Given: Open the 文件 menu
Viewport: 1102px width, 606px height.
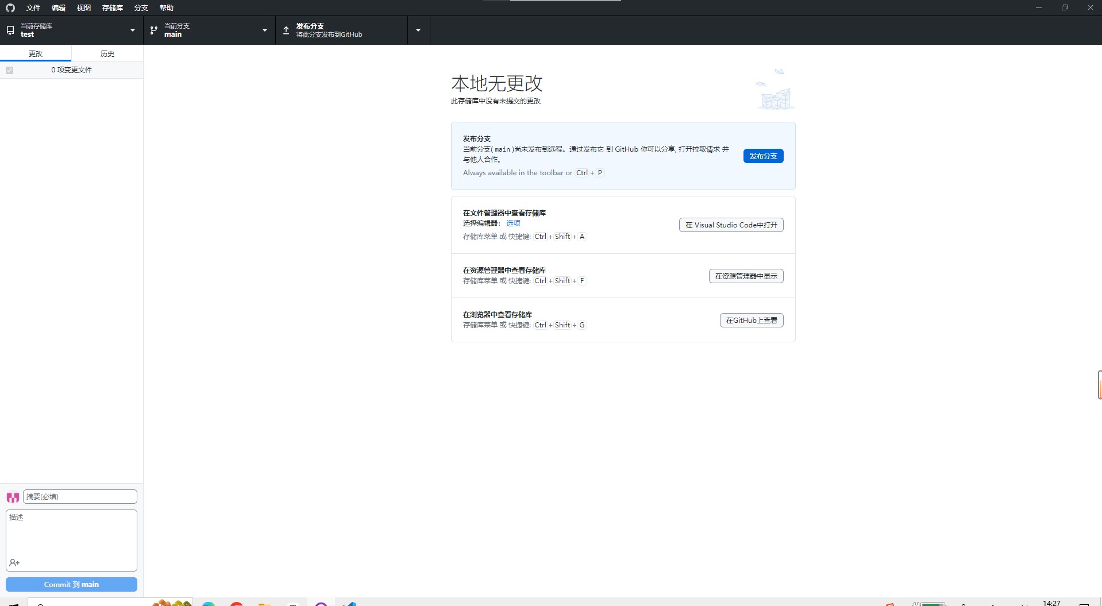Looking at the screenshot, I should (33, 8).
